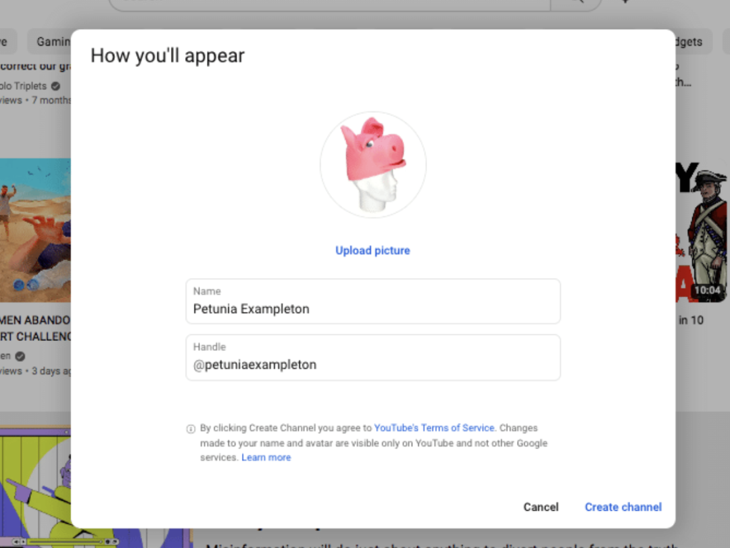The height and width of the screenshot is (548, 730).
Task: Click the verified badge next to Triplets
Action: (x=56, y=86)
